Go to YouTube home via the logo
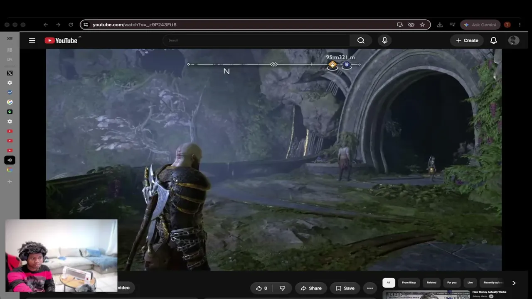The width and height of the screenshot is (532, 299). (61, 40)
